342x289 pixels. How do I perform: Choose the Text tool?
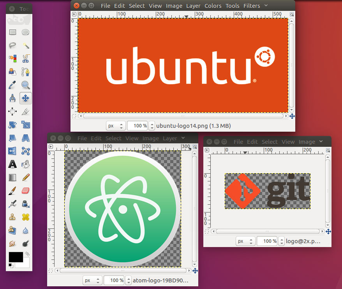[x=12, y=164]
